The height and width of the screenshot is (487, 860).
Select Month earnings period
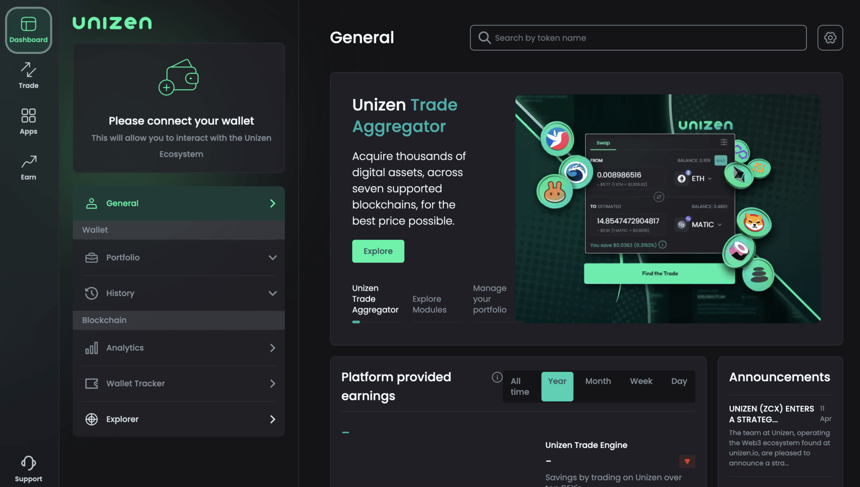(x=598, y=381)
